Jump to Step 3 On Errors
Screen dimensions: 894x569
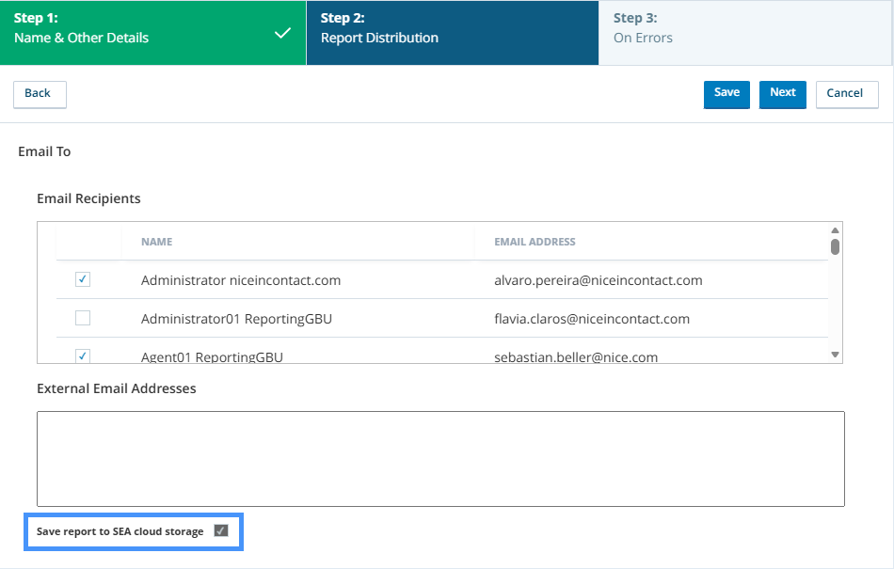744,33
